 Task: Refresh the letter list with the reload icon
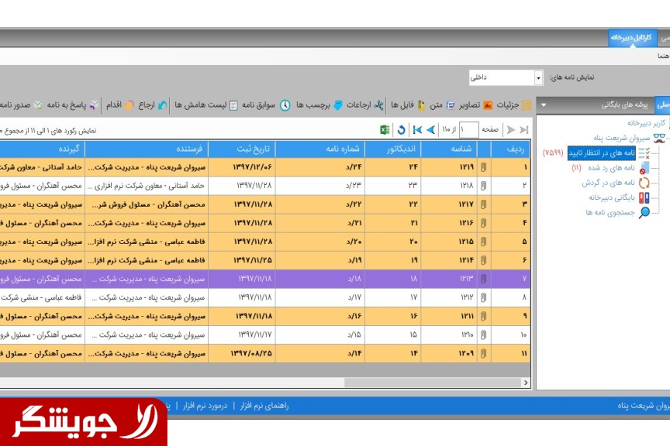click(401, 130)
